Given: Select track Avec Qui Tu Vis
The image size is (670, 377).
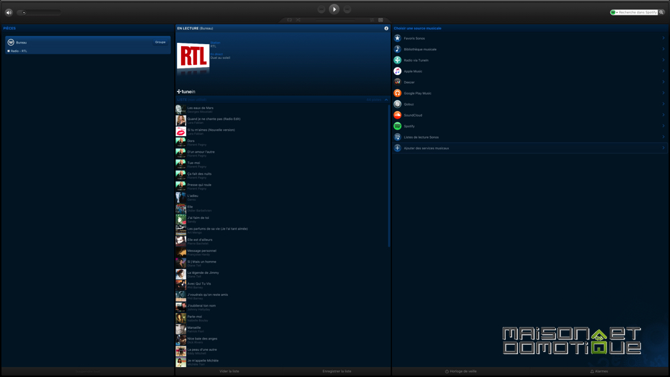Looking at the screenshot, I should tap(282, 285).
